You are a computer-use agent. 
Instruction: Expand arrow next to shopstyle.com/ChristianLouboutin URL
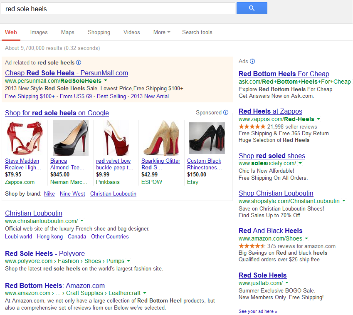point(344,200)
